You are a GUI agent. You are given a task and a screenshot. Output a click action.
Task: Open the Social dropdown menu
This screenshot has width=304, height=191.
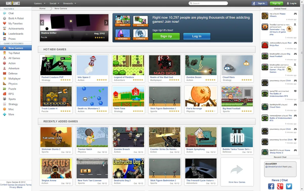pos(54,3)
